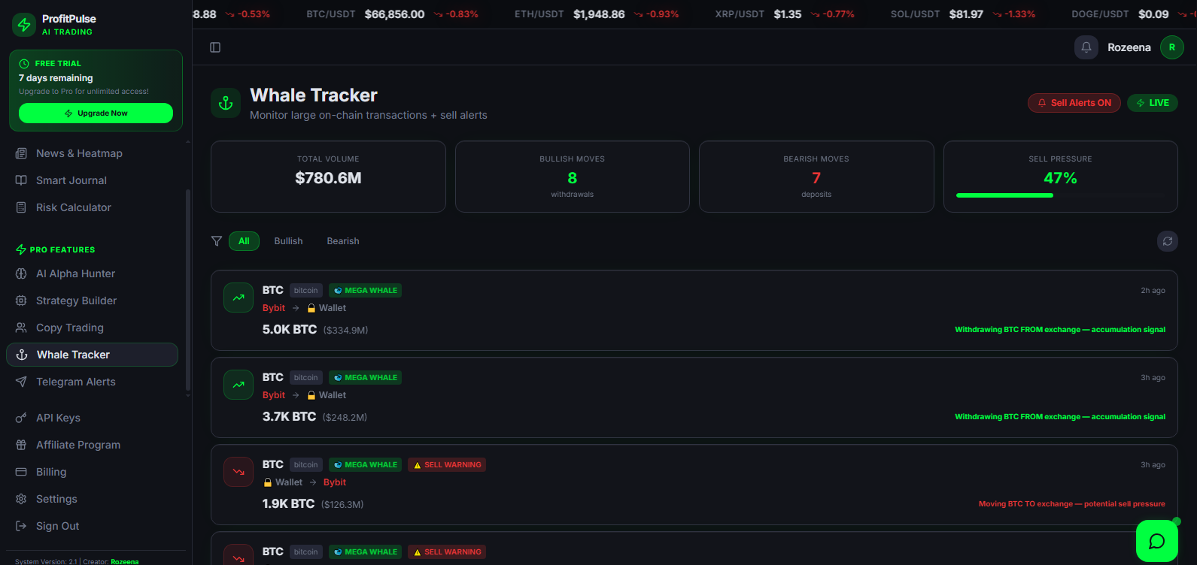The height and width of the screenshot is (565, 1197).
Task: Click the sidebar vertical scrollbar
Action: pos(187,289)
